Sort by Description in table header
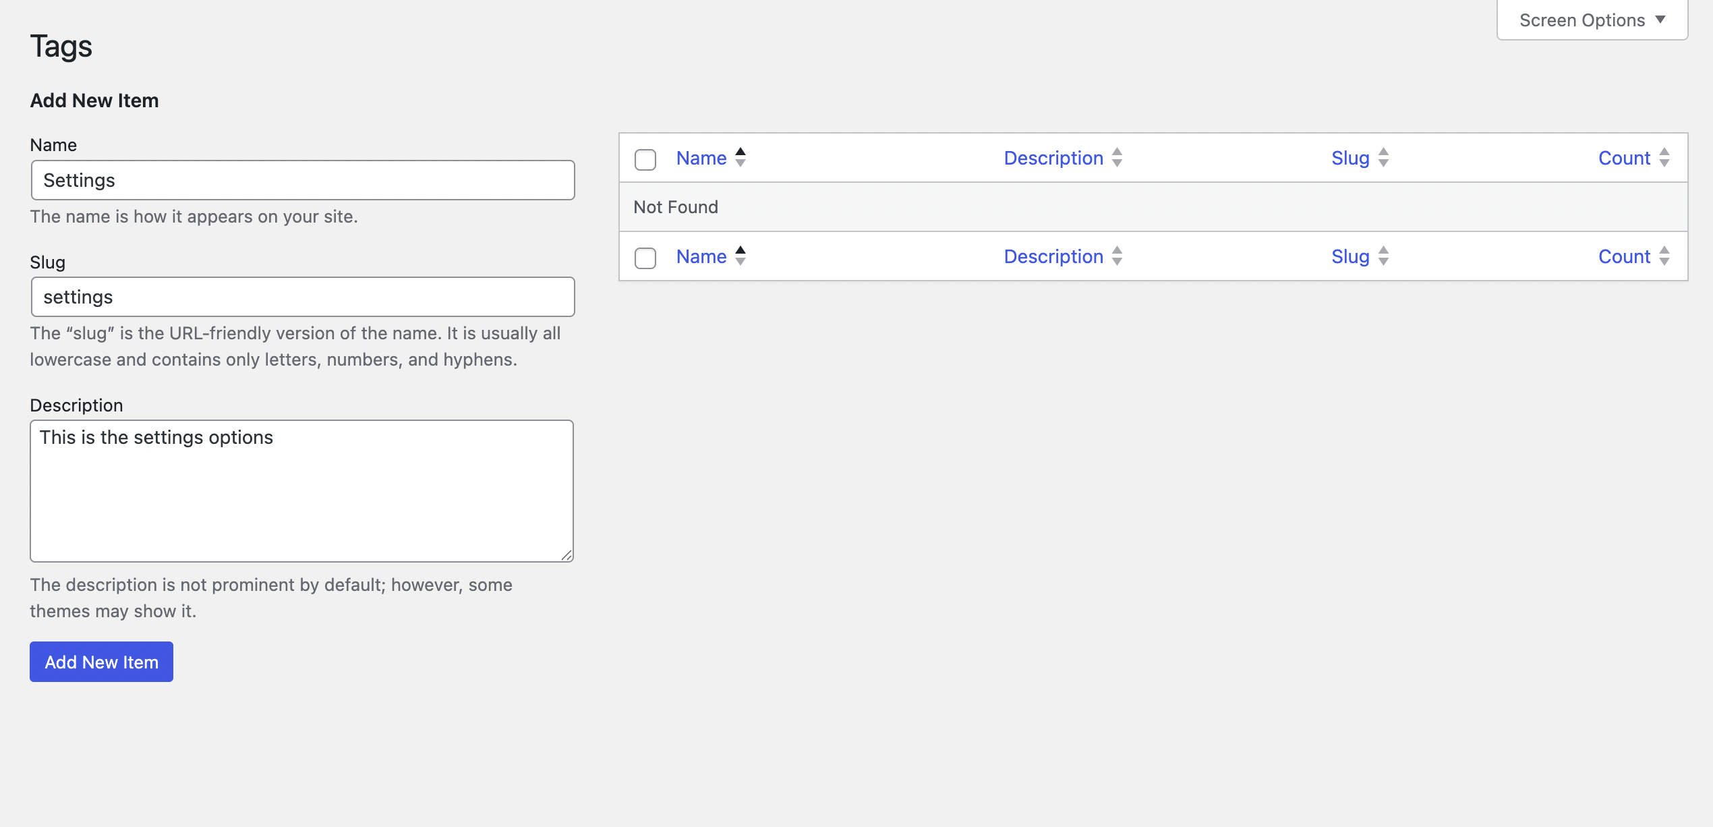Screen dimensions: 1713x827 coord(1053,158)
